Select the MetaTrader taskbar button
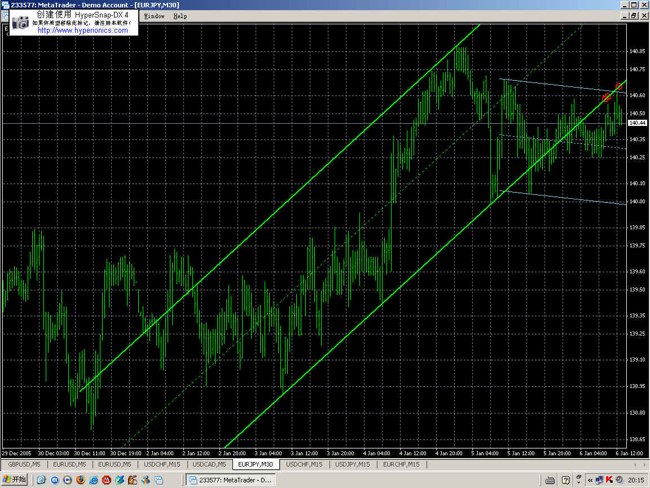This screenshot has width=650, height=488. pyautogui.click(x=230, y=480)
